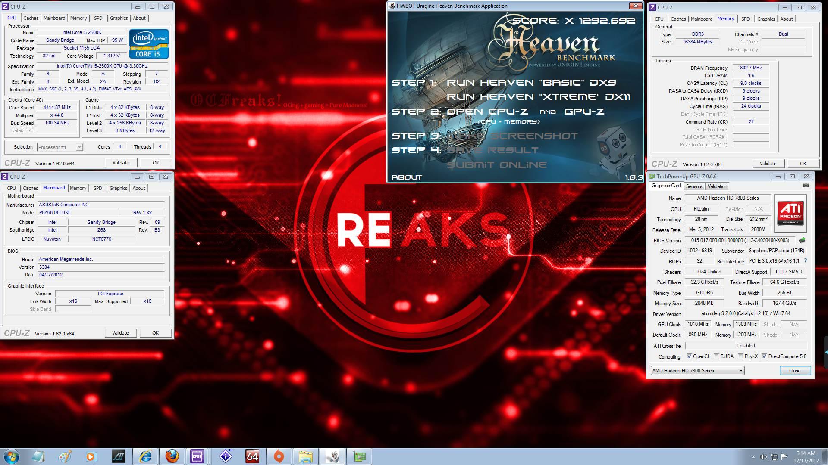Viewport: 828px width, 465px height.
Task: Click the Core Voltage value 1.312 V
Action: [x=111, y=56]
